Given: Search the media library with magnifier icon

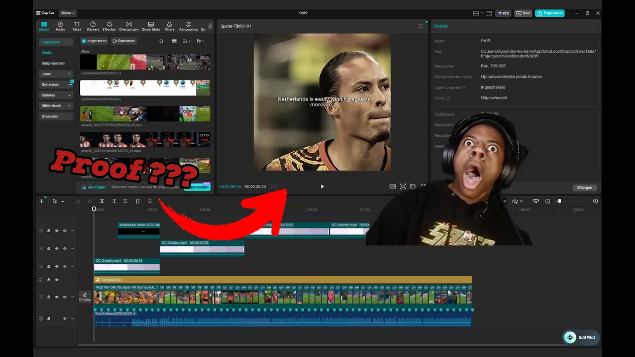Looking at the screenshot, I should (x=161, y=41).
